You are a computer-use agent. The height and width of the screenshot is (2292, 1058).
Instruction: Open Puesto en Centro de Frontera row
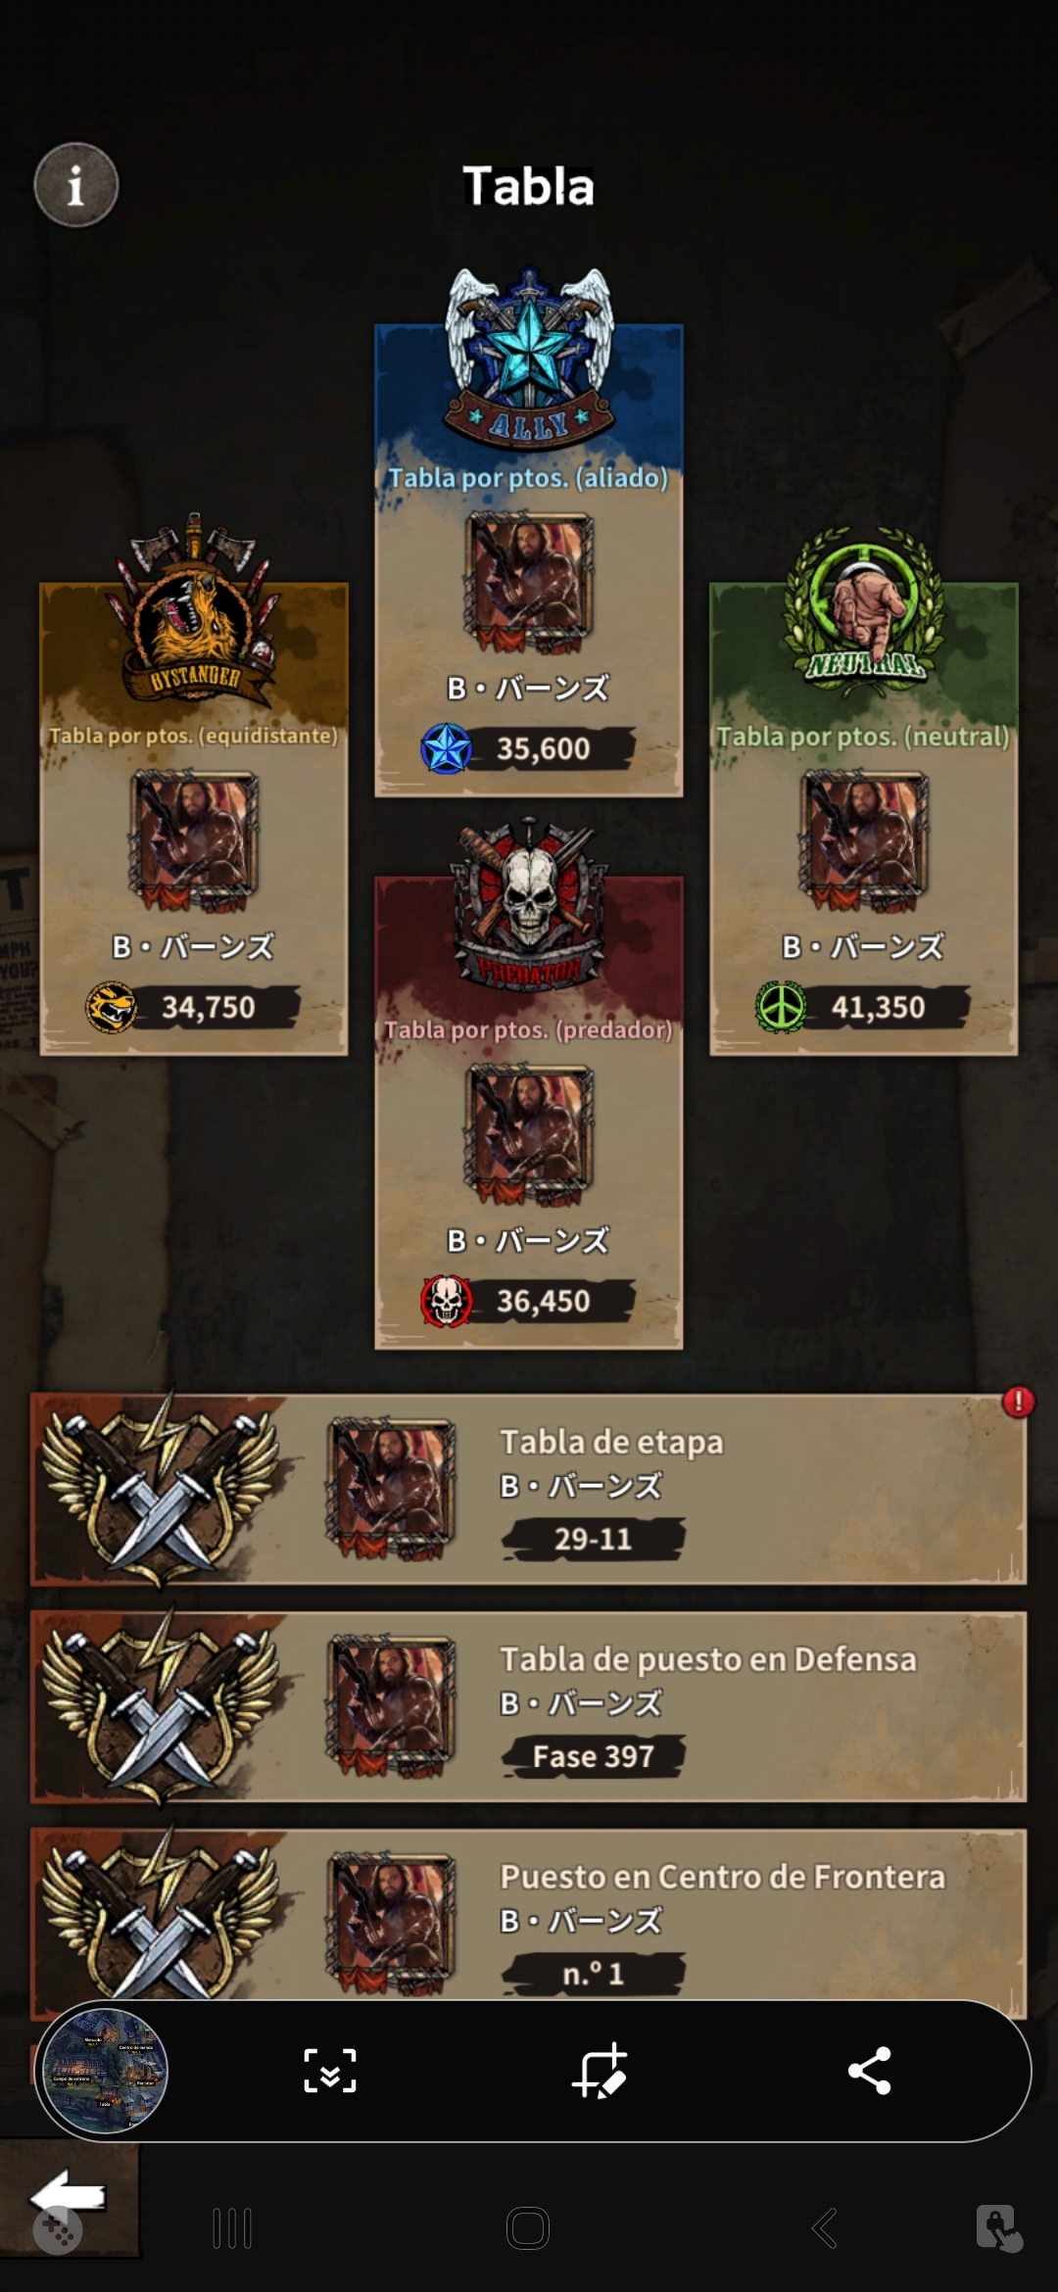coord(529,1915)
